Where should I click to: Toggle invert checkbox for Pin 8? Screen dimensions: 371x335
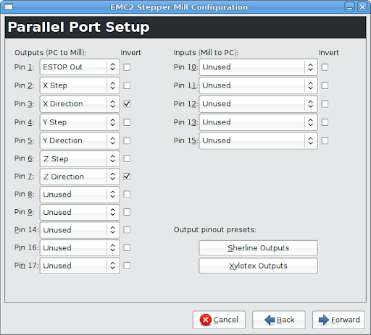point(127,194)
